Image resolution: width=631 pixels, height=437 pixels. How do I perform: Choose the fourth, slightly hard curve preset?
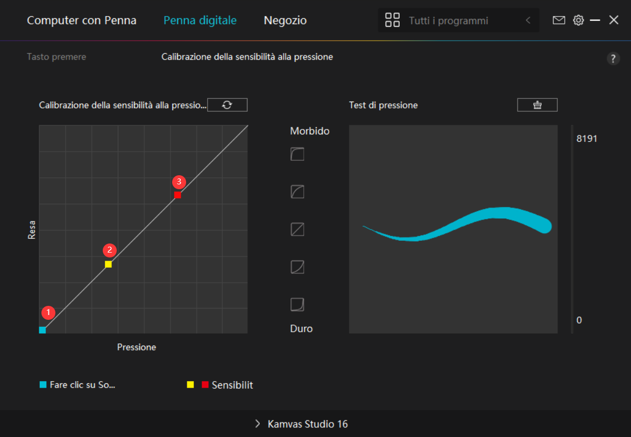pos(297,267)
